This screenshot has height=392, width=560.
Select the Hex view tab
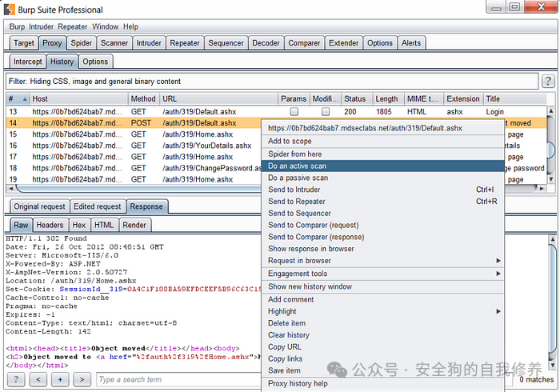click(x=79, y=226)
